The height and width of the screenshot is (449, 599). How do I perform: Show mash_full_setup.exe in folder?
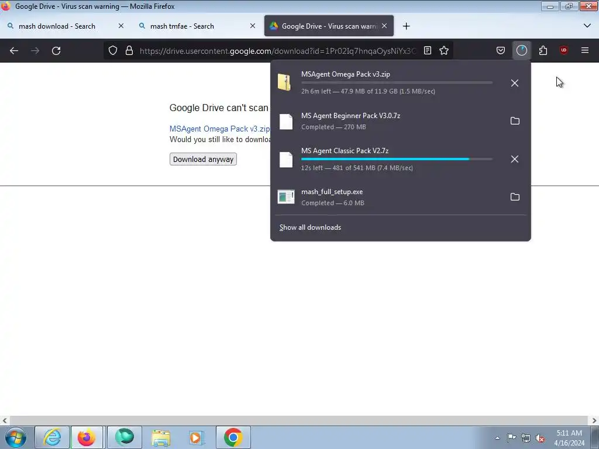(515, 197)
